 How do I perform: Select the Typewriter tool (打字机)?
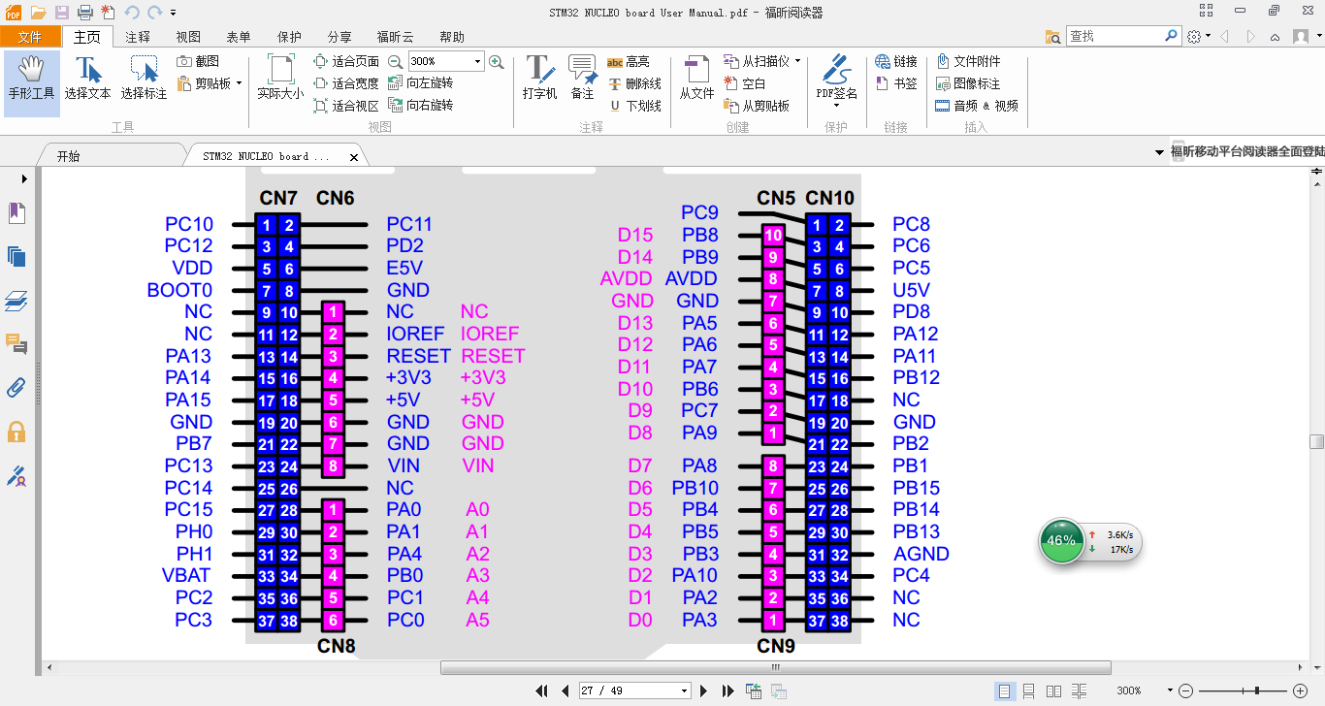(539, 79)
